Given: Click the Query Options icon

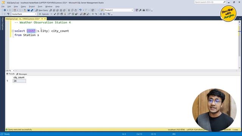Looking at the screenshot, I should click(62, 14).
